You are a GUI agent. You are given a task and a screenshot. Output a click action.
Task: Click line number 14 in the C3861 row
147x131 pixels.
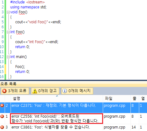pos(134,127)
